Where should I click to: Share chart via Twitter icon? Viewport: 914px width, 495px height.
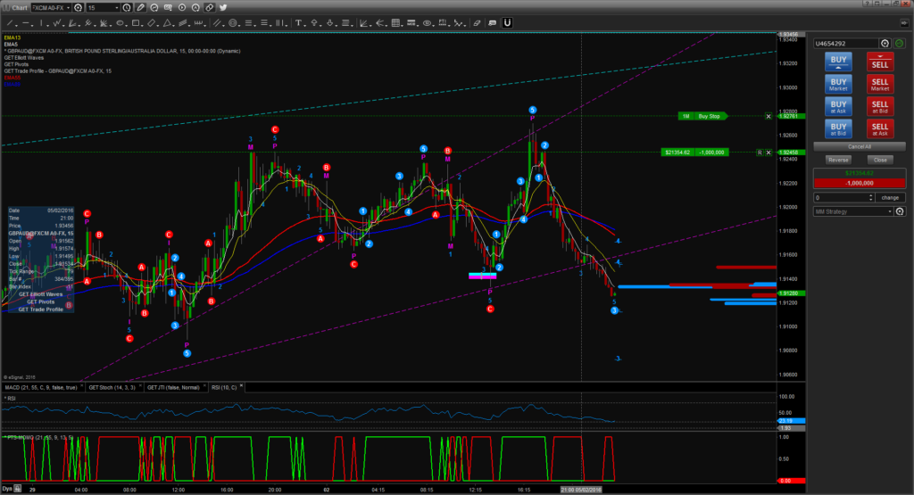click(223, 7)
